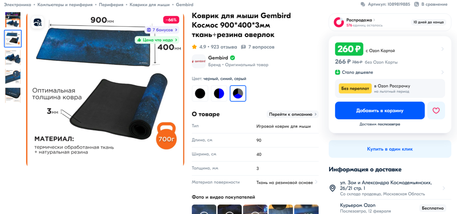The width and height of the screenshot is (457, 214).
Task: Expand the delivery address chevron
Action: 444,188
